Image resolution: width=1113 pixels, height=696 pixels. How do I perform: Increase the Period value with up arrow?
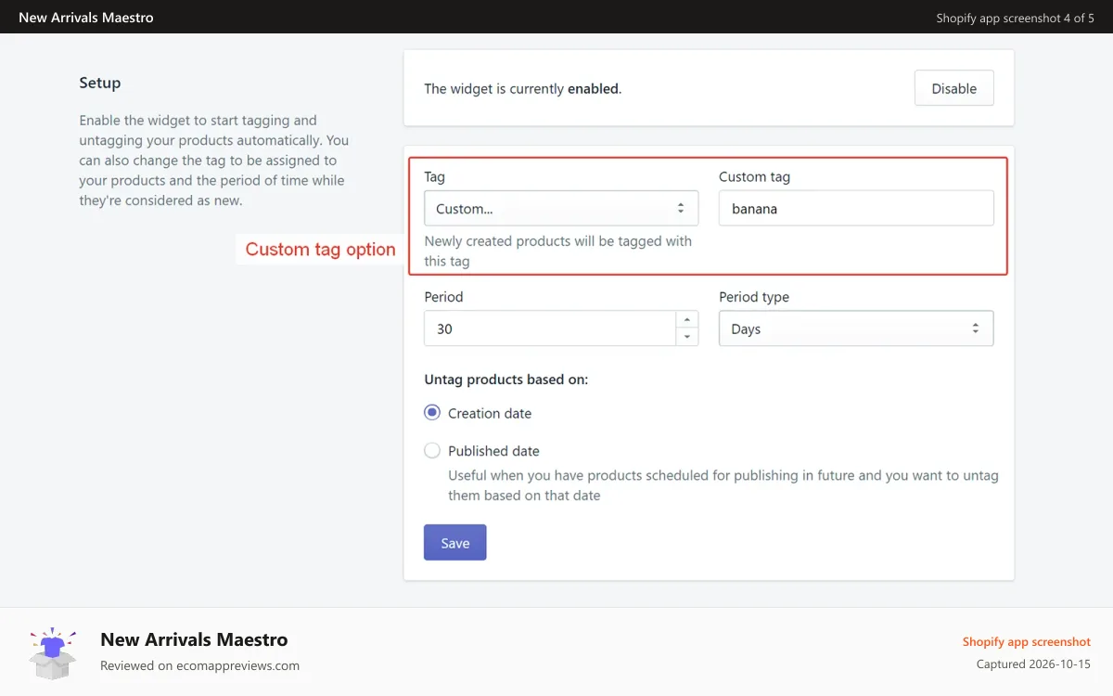(x=687, y=320)
